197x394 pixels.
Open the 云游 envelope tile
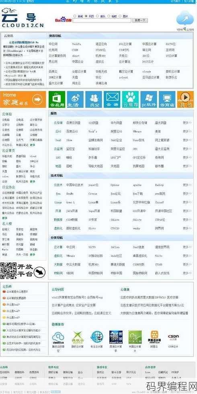click(112, 99)
